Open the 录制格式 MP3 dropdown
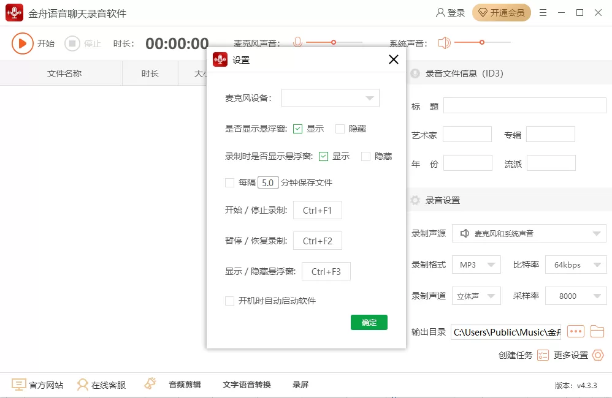The height and width of the screenshot is (398, 612). (476, 265)
